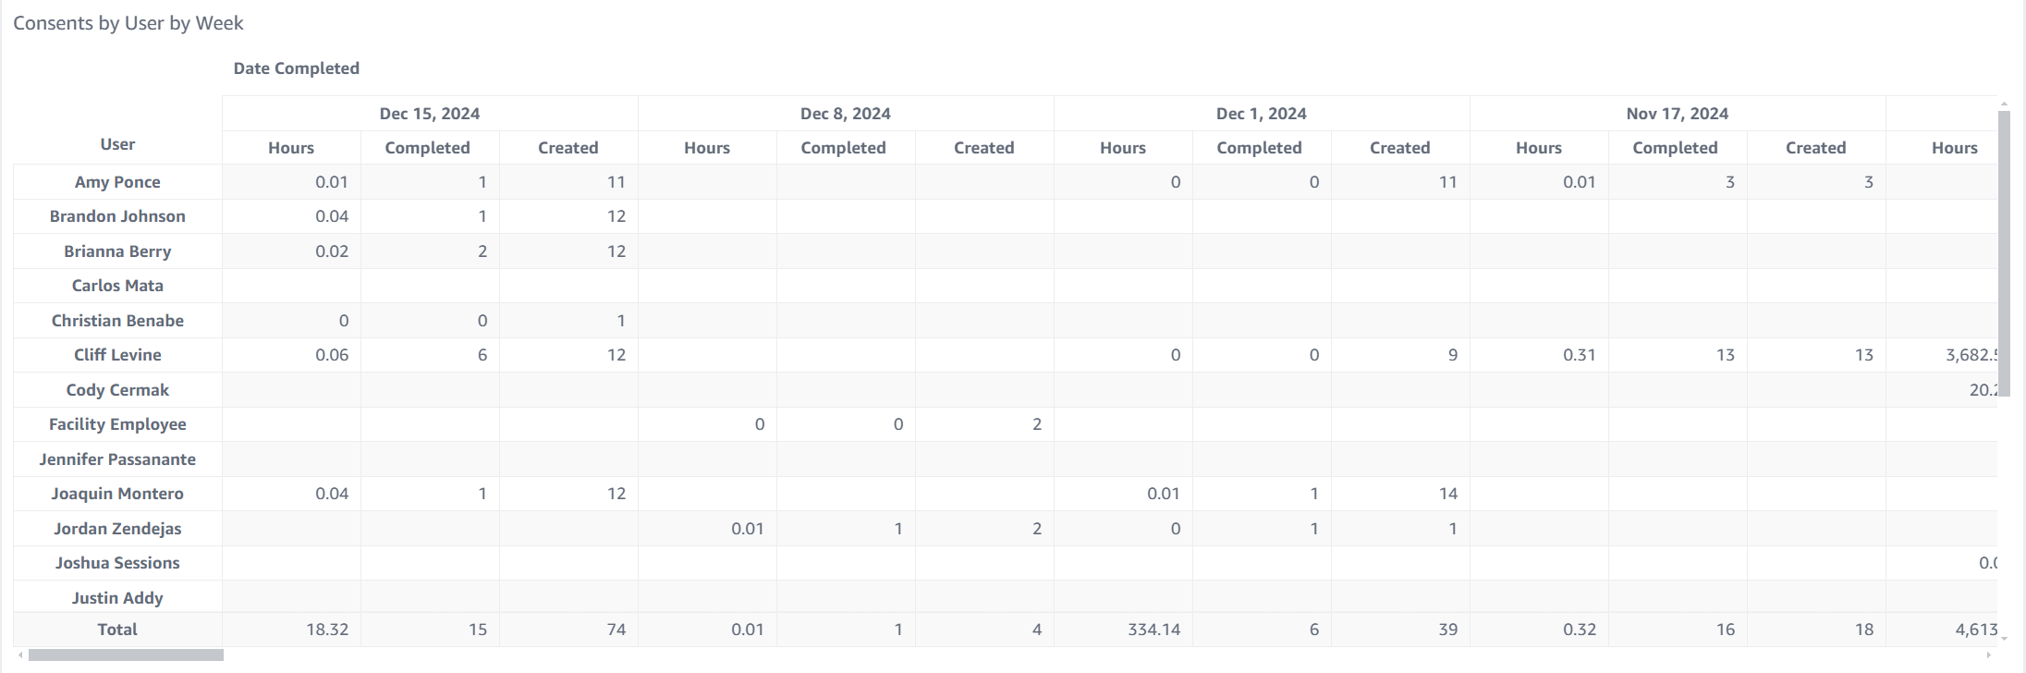The height and width of the screenshot is (673, 2026).
Task: Select the Cliff Levine row header
Action: [117, 355]
